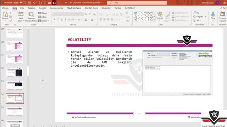Toggle the Otomatik Kaydet switch
This screenshot has height=127, width=227.
point(23,2)
